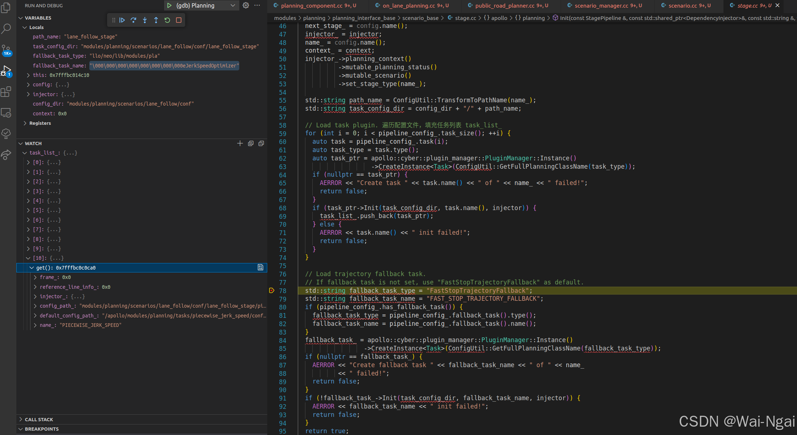Open the (gdb) Planning launch configuration dropdown
797x435 pixels.
[233, 5]
